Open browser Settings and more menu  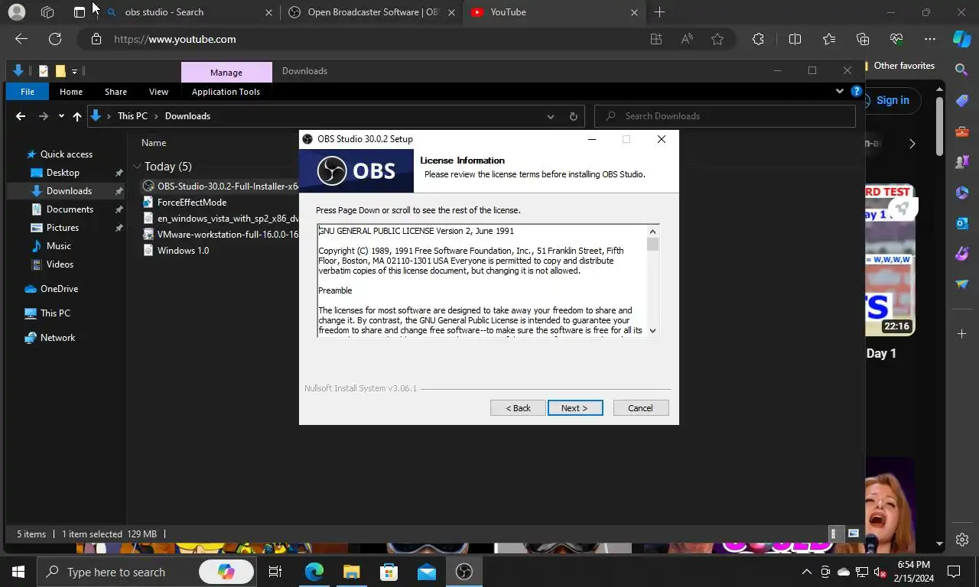[930, 39]
